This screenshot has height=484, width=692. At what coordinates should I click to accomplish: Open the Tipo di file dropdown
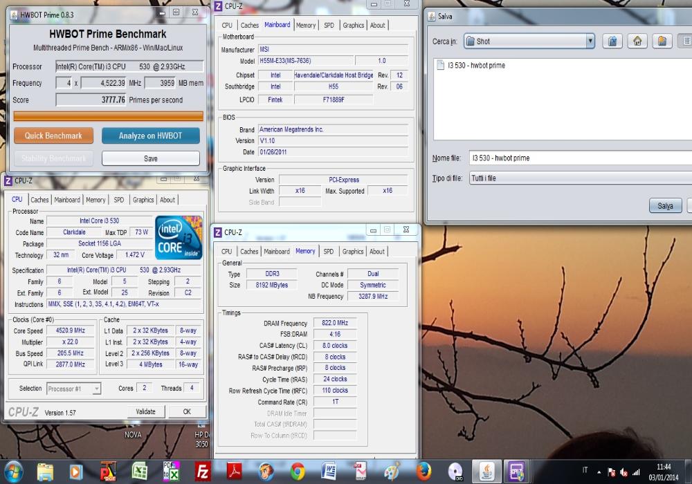[581, 178]
